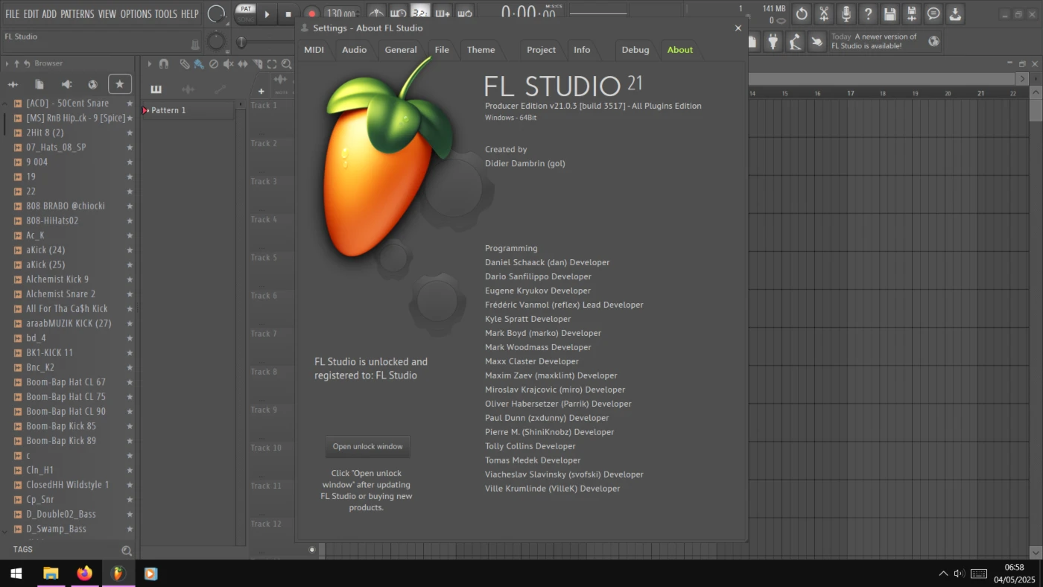Expand the playlist options menu arrow

(x=149, y=64)
